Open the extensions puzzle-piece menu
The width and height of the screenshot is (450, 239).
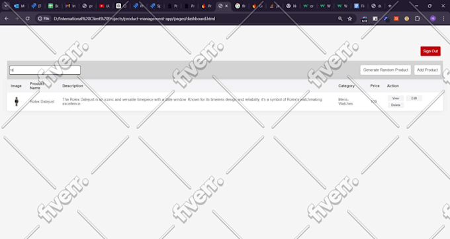click(x=418, y=19)
